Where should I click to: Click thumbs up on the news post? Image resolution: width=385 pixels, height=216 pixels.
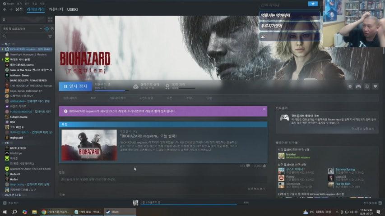click(264, 166)
